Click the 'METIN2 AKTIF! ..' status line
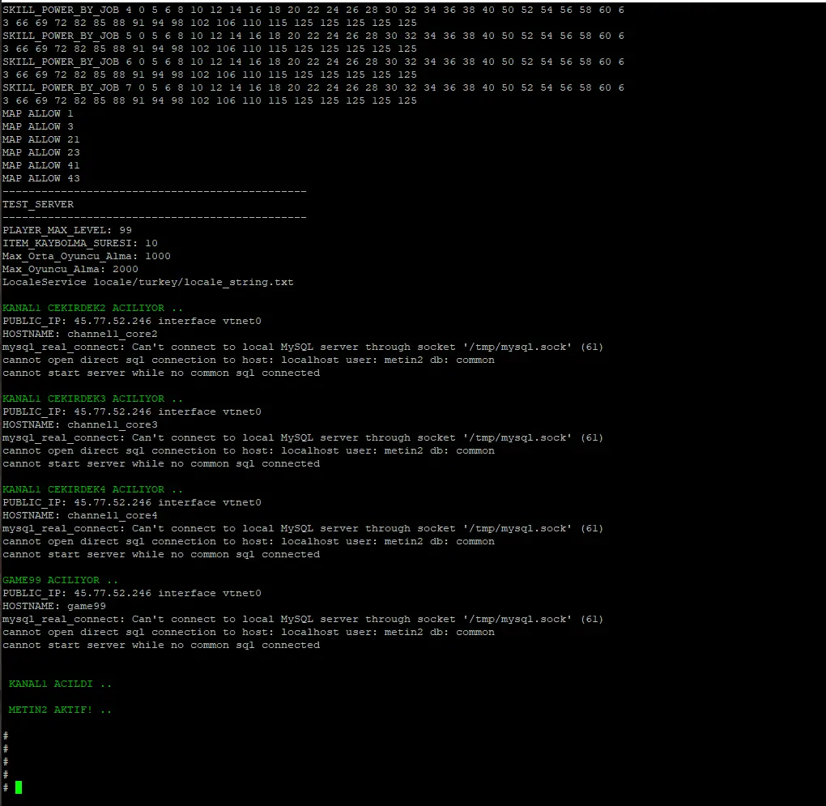Screen dimensions: 826x806 click(x=60, y=710)
